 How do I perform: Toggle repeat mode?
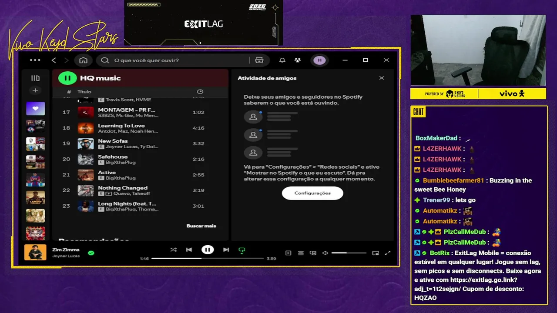(x=242, y=250)
